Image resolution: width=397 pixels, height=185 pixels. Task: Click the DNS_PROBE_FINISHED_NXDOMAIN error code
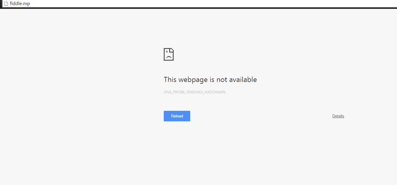tap(194, 92)
